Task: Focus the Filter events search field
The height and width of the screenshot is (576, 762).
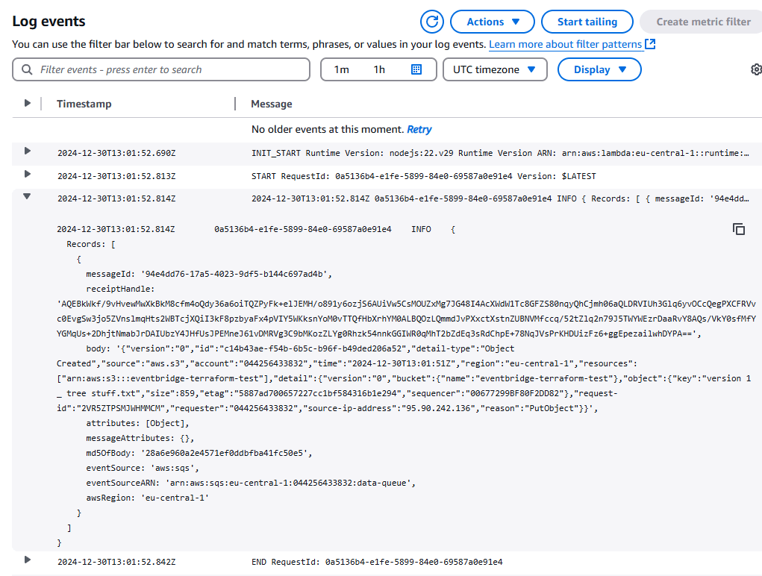Action: 161,69
